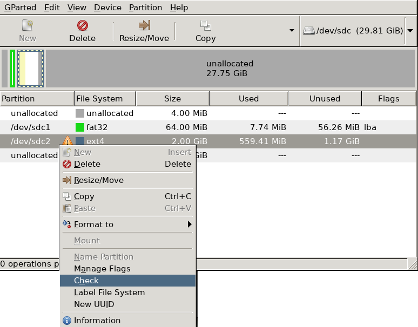This screenshot has width=418, height=327.
Task: Click the blue Information icon in context menu
Action: (67, 321)
